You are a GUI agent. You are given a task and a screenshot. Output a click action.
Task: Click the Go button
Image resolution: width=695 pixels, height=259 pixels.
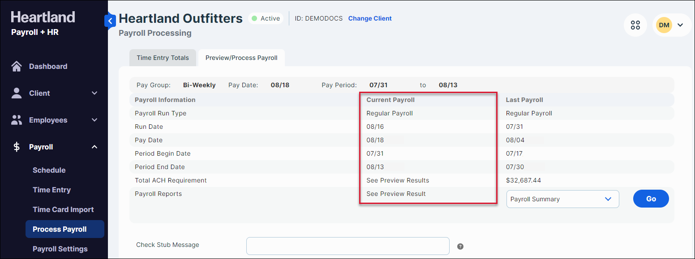(651, 199)
